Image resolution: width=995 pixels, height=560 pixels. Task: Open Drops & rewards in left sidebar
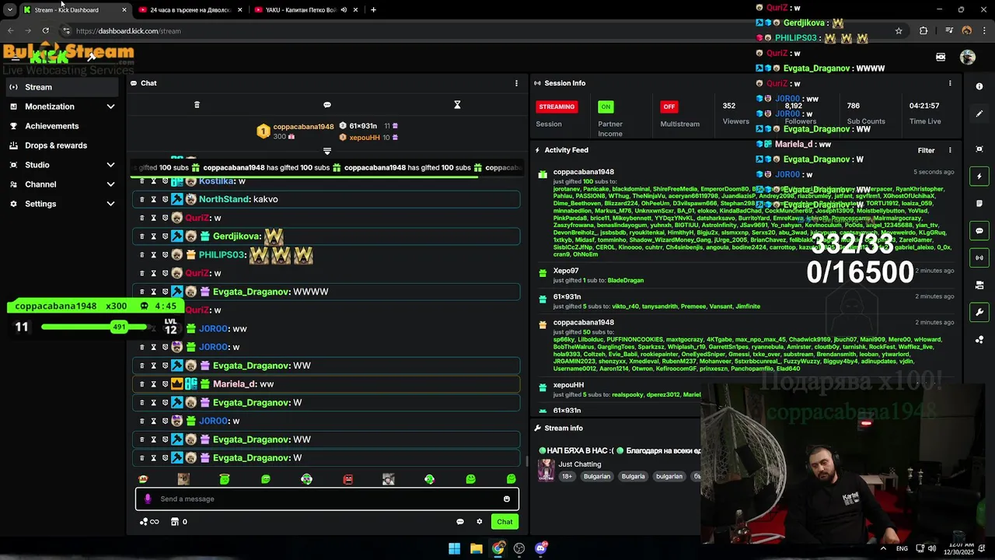point(62,145)
